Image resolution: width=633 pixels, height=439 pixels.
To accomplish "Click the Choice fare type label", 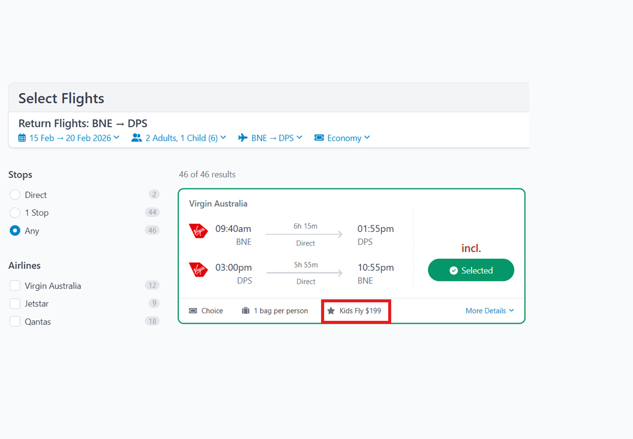I will 212,311.
